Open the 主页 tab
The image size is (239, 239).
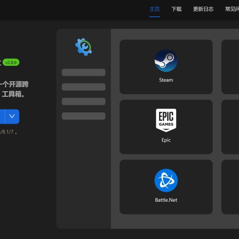click(154, 9)
